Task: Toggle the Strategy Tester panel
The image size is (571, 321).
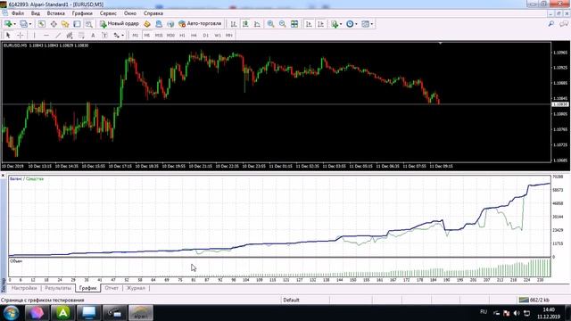Action: point(88,24)
